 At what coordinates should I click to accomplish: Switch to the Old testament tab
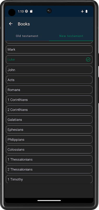(x=27, y=36)
